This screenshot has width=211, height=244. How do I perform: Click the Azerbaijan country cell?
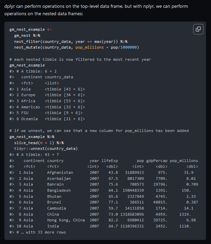click(59, 179)
